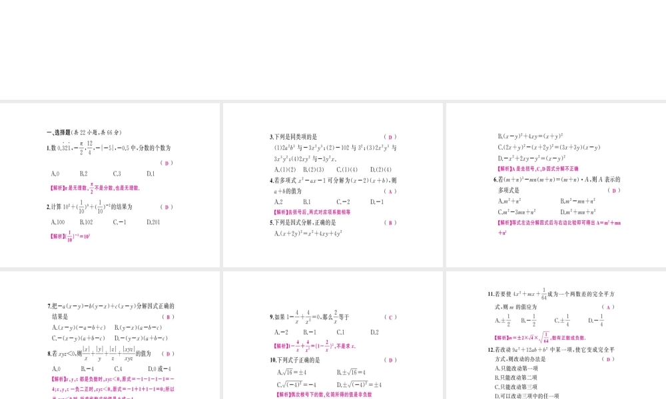Open the slide containing questions 7 and 8
The height and width of the screenshot is (399, 666).
110,335
